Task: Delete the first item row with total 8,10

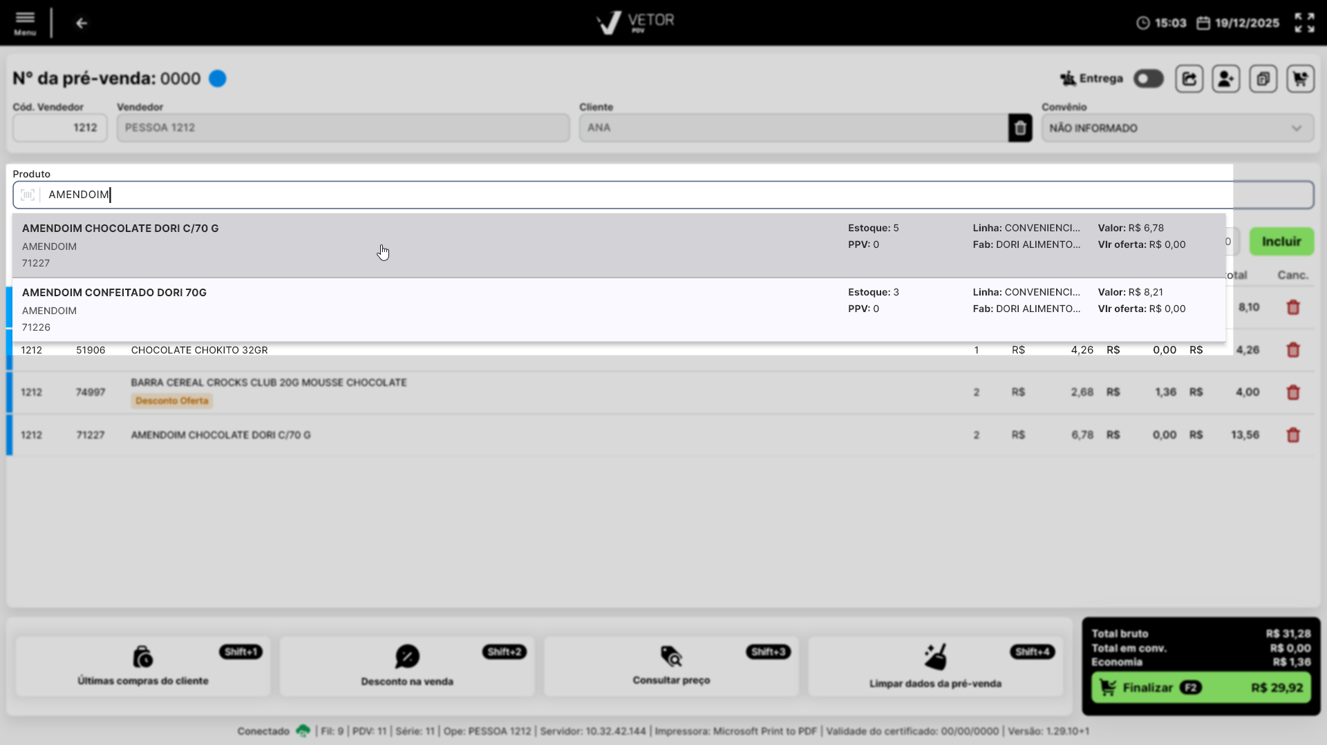Action: pos(1293,307)
